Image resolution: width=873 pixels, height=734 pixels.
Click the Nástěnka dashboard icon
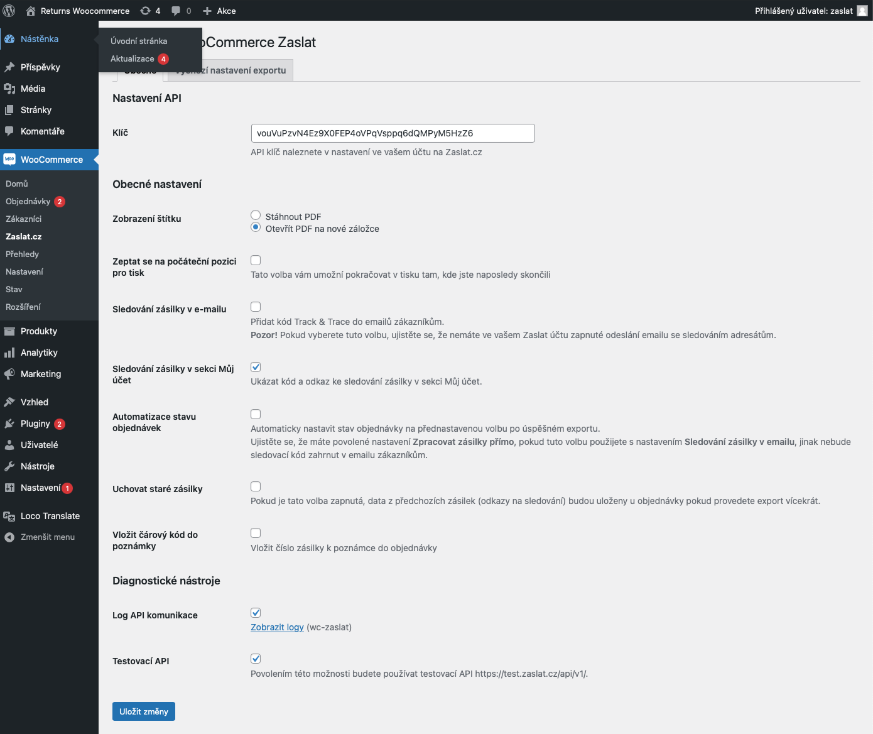pos(9,39)
